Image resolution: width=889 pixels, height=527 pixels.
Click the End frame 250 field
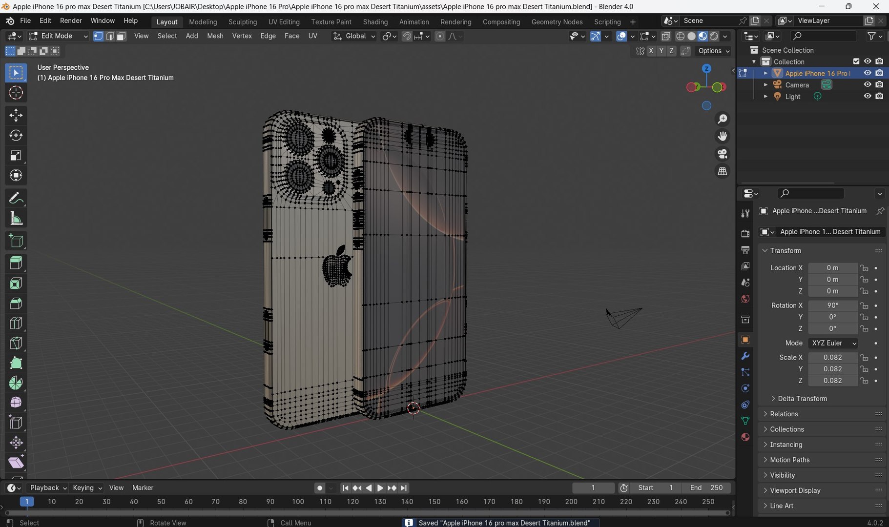point(706,488)
